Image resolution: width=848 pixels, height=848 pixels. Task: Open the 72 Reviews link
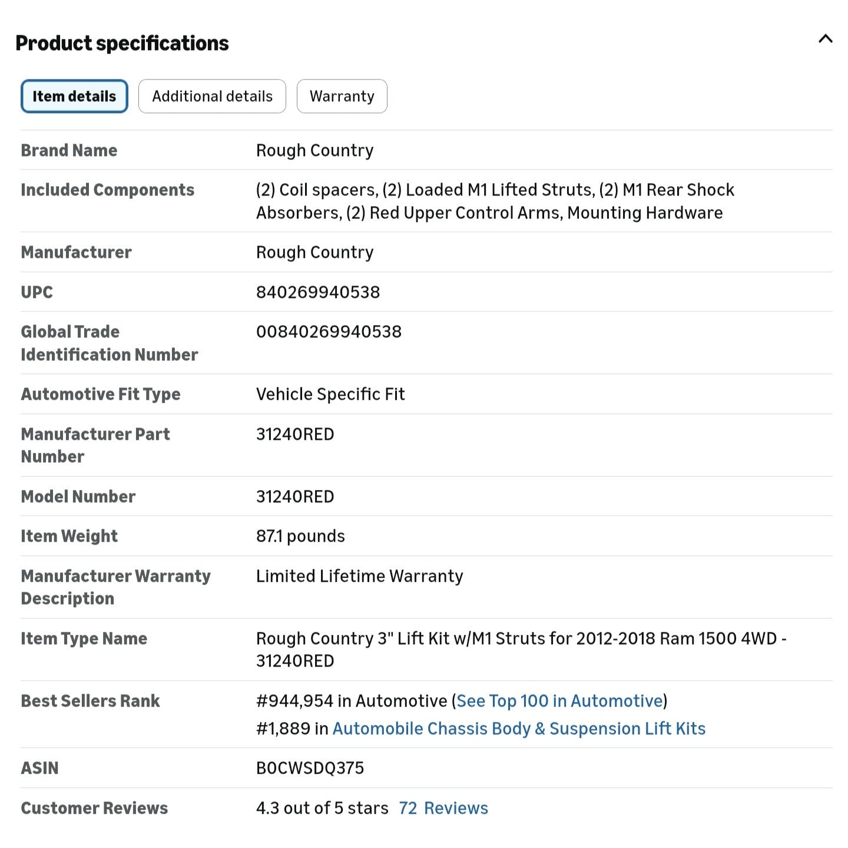tap(443, 808)
